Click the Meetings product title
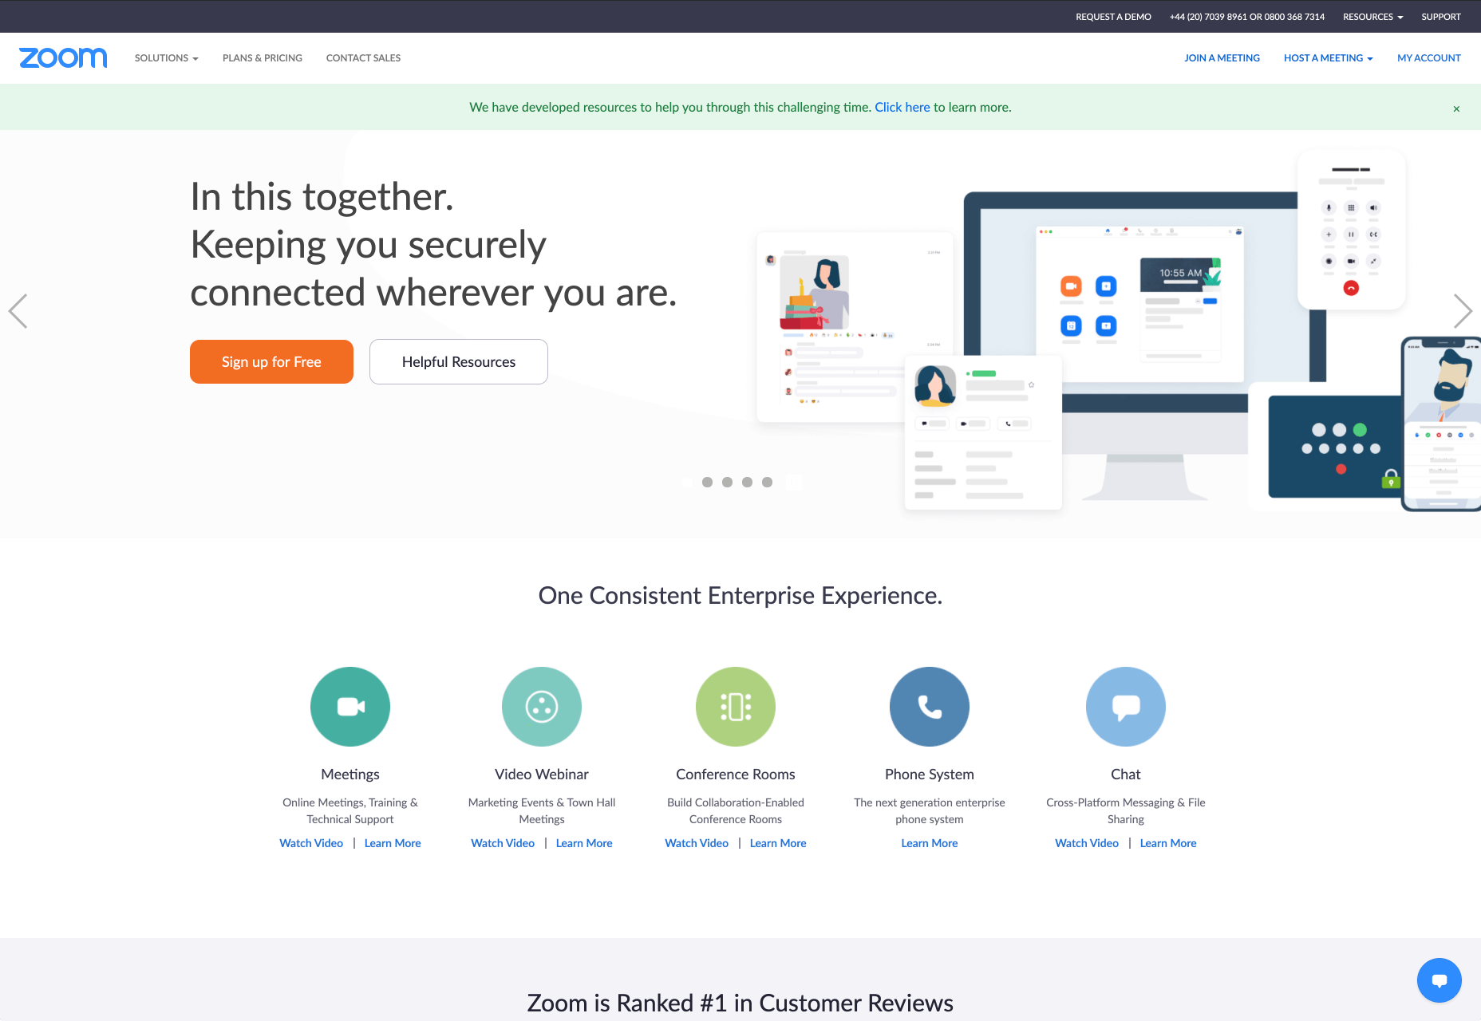The width and height of the screenshot is (1481, 1021). click(350, 775)
